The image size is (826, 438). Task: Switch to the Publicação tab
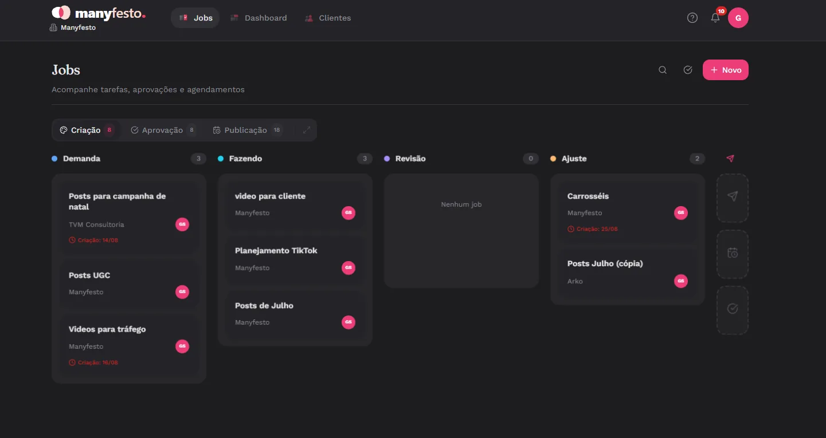(x=248, y=130)
